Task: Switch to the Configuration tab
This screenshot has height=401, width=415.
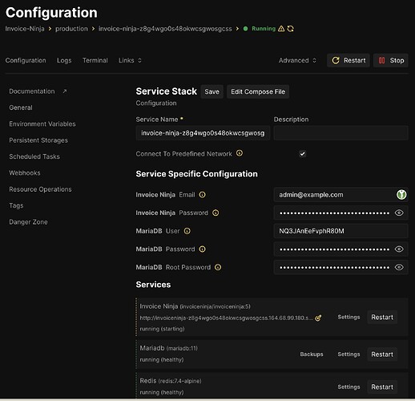Action: (26, 60)
